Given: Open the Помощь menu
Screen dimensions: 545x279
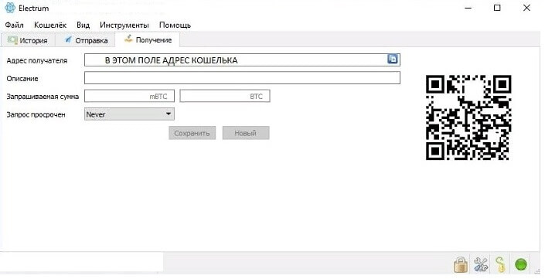Looking at the screenshot, I should point(175,25).
